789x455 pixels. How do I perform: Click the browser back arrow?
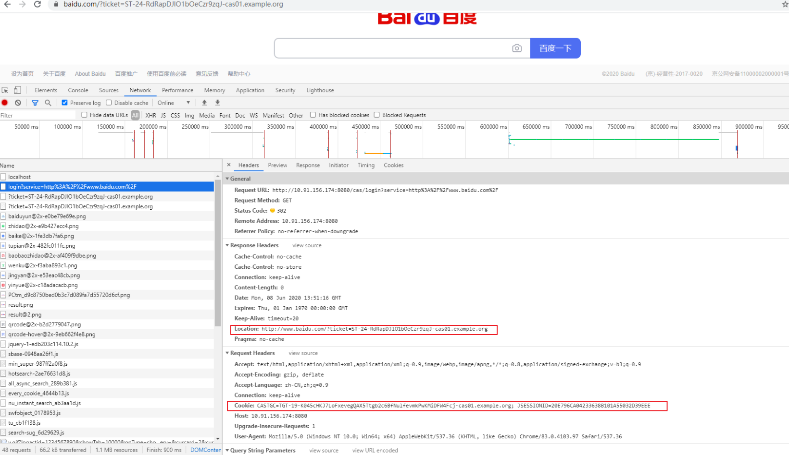(7, 4)
